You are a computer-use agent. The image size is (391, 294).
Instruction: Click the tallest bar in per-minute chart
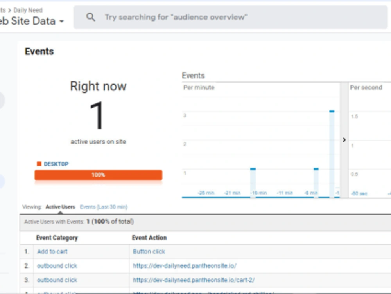pyautogui.click(x=332, y=154)
